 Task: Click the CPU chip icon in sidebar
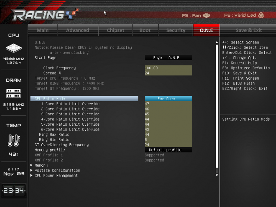13,48
